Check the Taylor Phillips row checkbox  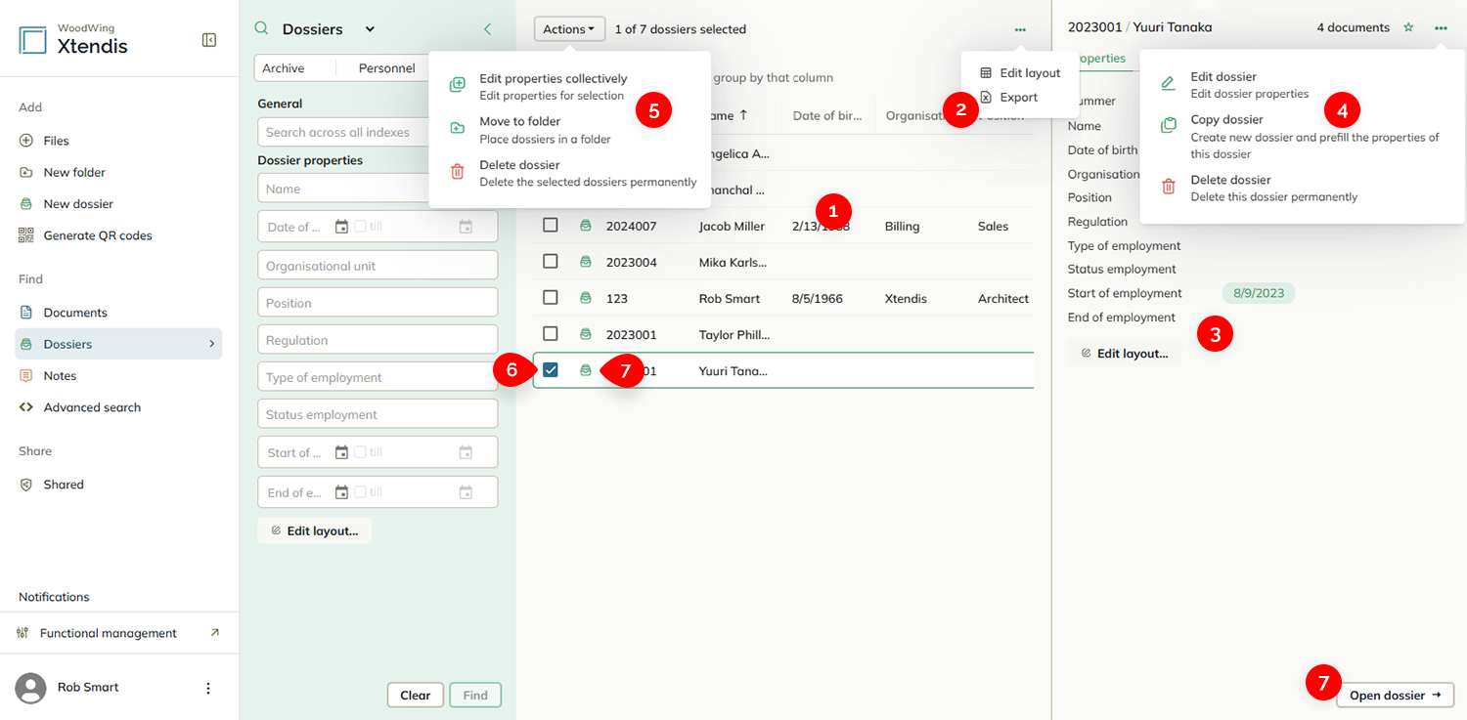[x=551, y=333]
